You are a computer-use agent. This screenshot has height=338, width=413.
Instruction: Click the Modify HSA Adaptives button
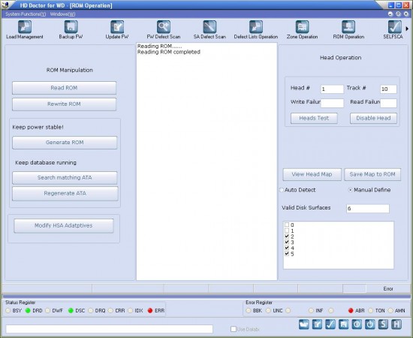[64, 225]
